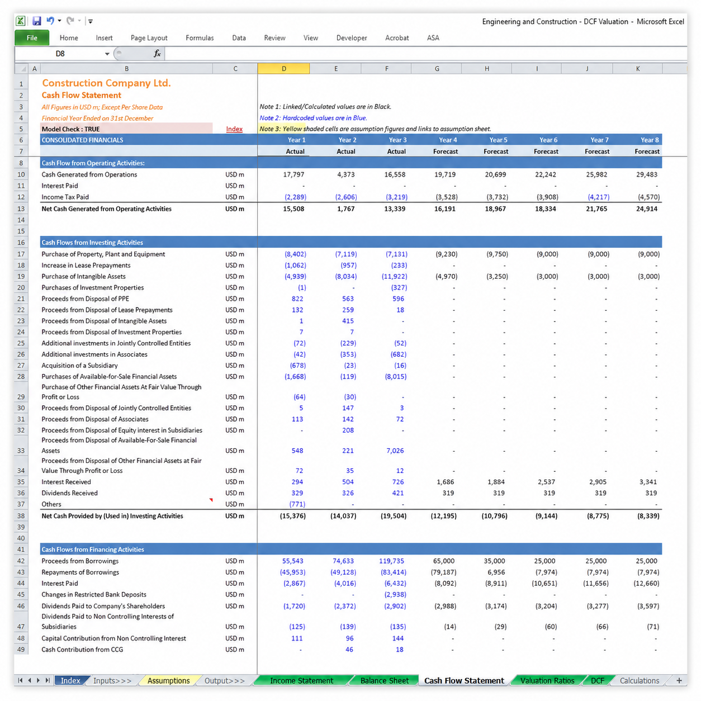Click the Cash Flow from Operating Activities header
The height and width of the screenshot is (701, 701).
pos(93,163)
